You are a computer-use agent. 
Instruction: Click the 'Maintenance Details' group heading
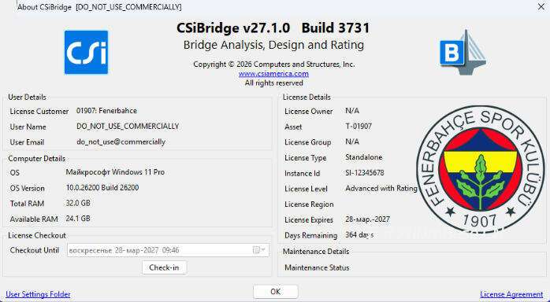[316, 251]
